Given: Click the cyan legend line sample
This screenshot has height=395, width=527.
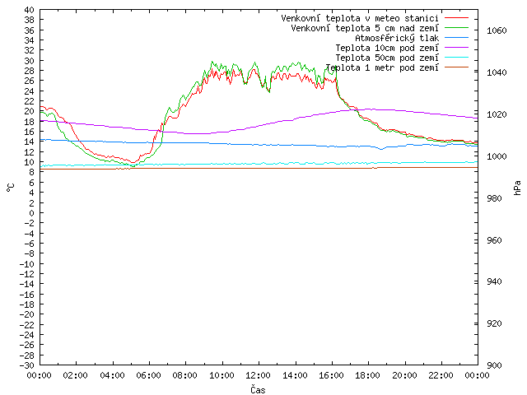Looking at the screenshot, I should pos(456,58).
